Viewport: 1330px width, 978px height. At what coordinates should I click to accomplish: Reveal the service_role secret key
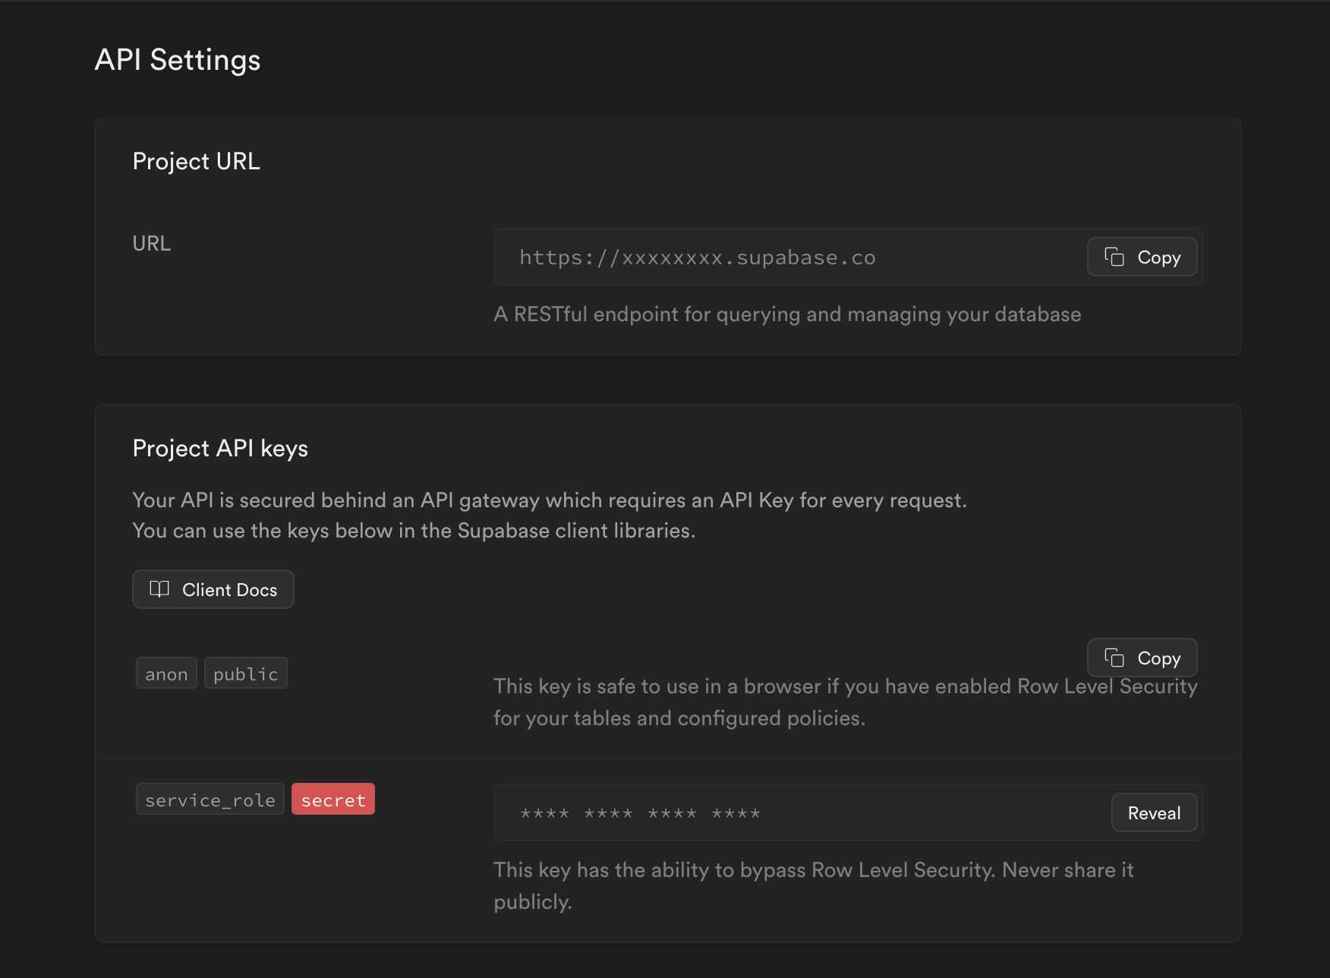[x=1154, y=813]
